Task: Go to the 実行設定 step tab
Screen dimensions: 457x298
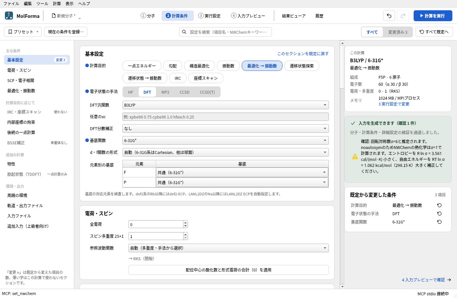Action: tap(209, 16)
